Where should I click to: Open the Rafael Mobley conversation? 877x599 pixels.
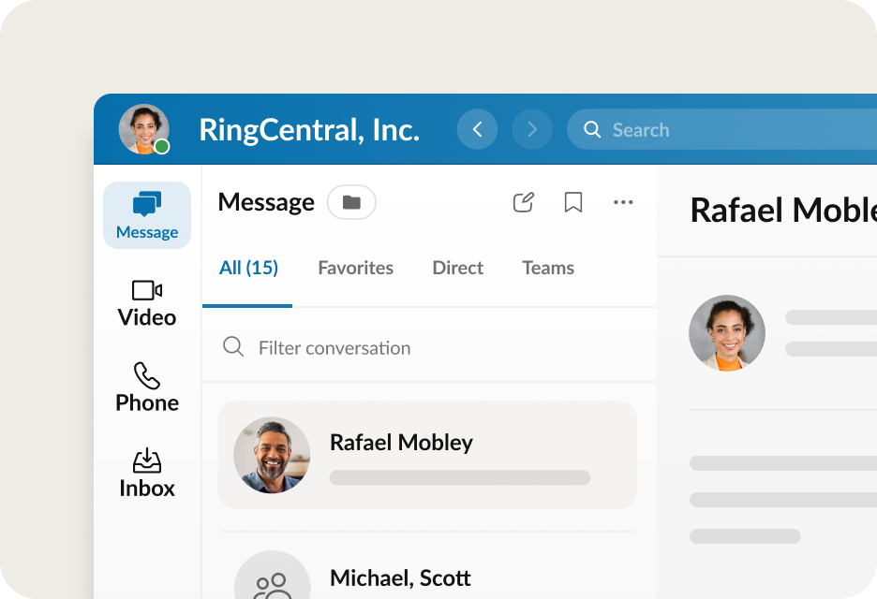tap(427, 454)
